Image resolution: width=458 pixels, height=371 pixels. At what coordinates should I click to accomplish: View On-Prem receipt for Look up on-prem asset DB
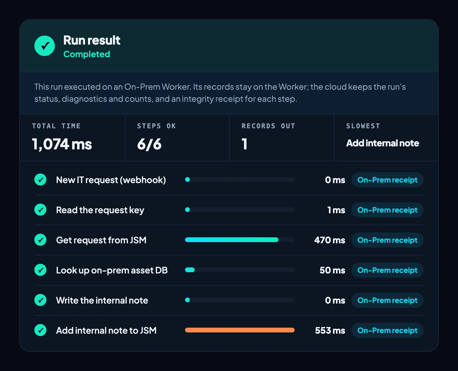[387, 270]
